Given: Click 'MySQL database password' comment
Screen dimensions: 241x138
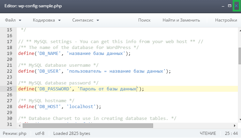Looking at the screenshot, I should click(x=58, y=83).
